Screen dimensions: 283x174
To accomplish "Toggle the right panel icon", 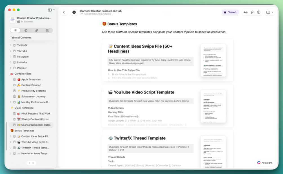I will (268, 12).
